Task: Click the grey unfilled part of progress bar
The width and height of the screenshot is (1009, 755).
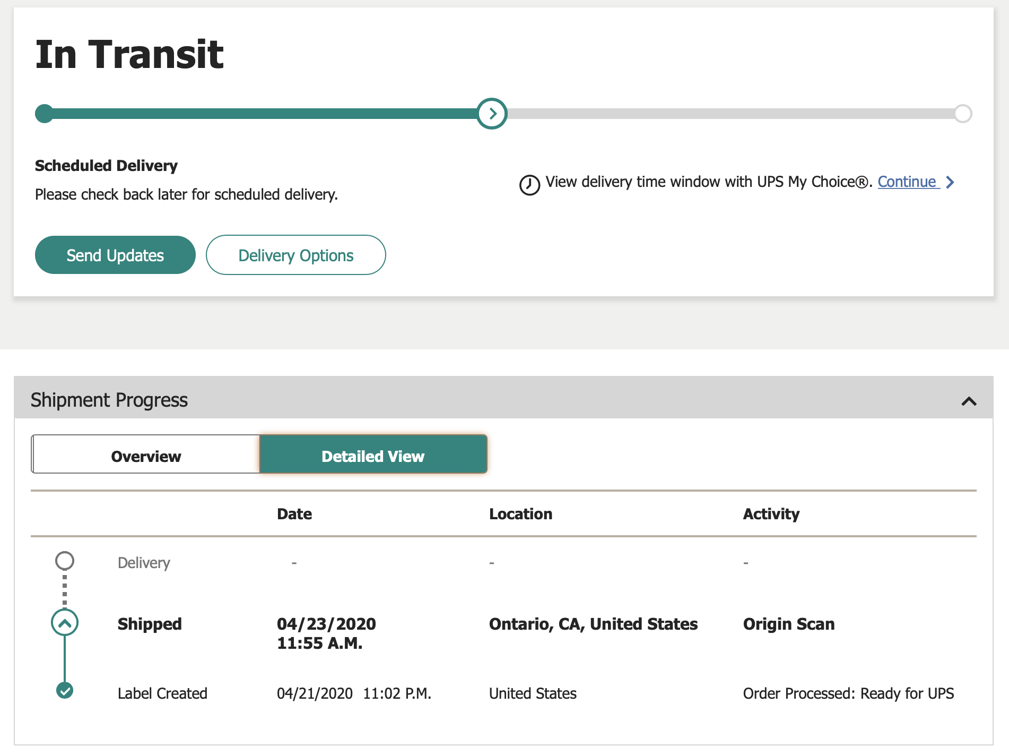Action: 732,114
